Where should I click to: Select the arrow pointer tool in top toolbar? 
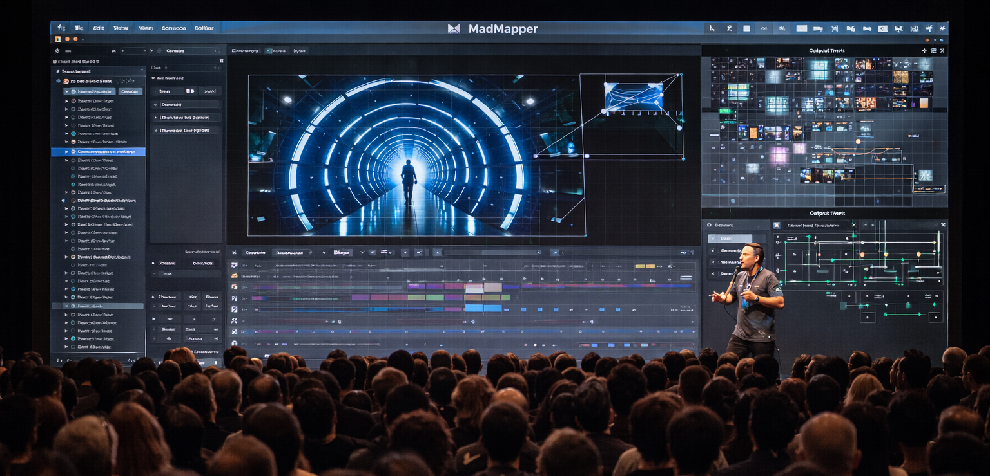point(712,28)
